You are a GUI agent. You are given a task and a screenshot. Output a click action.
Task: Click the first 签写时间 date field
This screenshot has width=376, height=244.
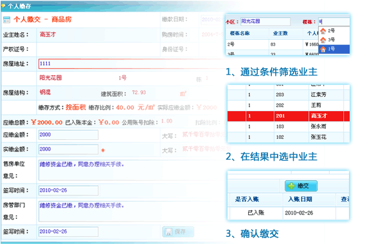coord(68,190)
